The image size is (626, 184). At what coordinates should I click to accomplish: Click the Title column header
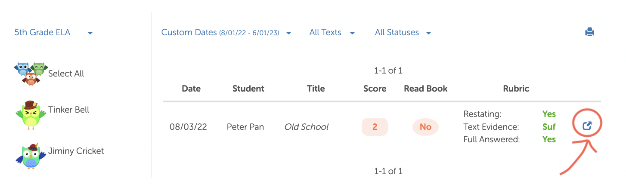(x=316, y=89)
